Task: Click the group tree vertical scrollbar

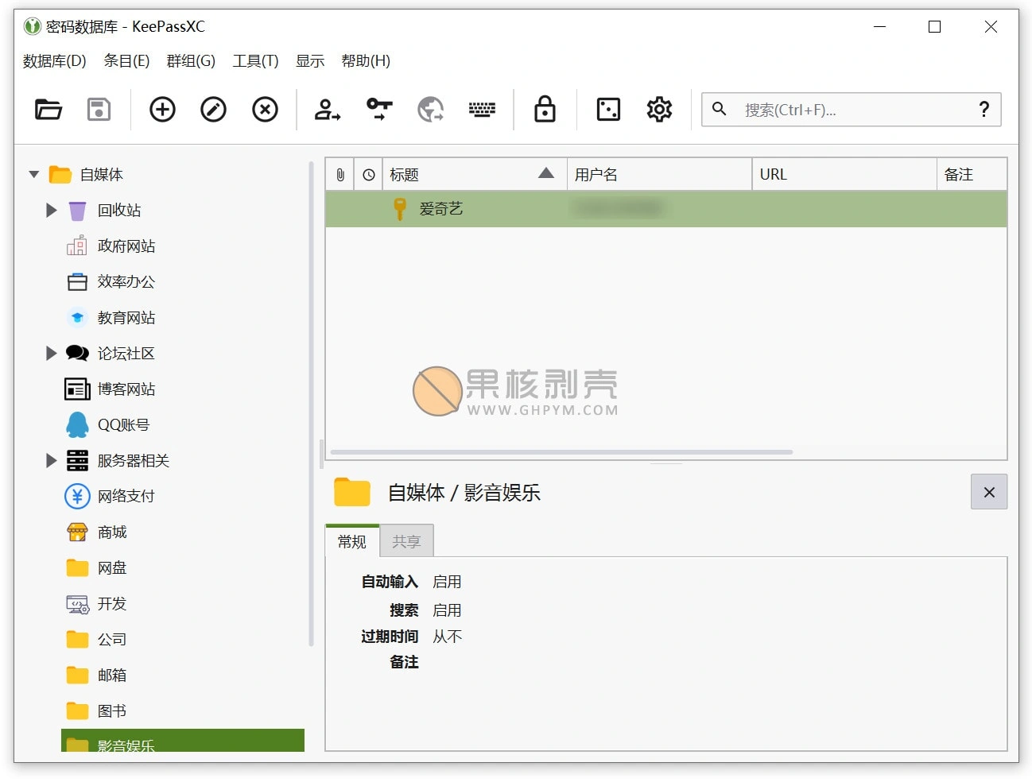Action: (311, 404)
